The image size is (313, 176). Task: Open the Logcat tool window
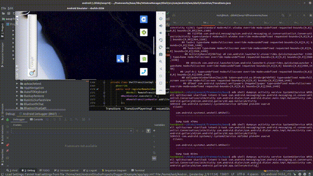[90, 170]
